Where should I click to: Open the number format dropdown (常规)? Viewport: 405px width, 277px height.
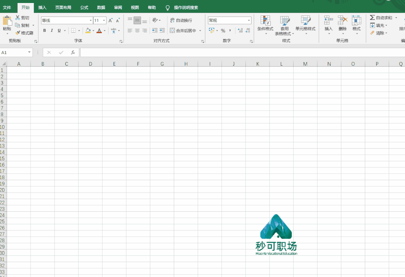[249, 20]
